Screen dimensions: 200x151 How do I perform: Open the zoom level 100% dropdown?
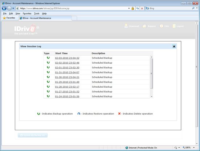click(x=194, y=148)
